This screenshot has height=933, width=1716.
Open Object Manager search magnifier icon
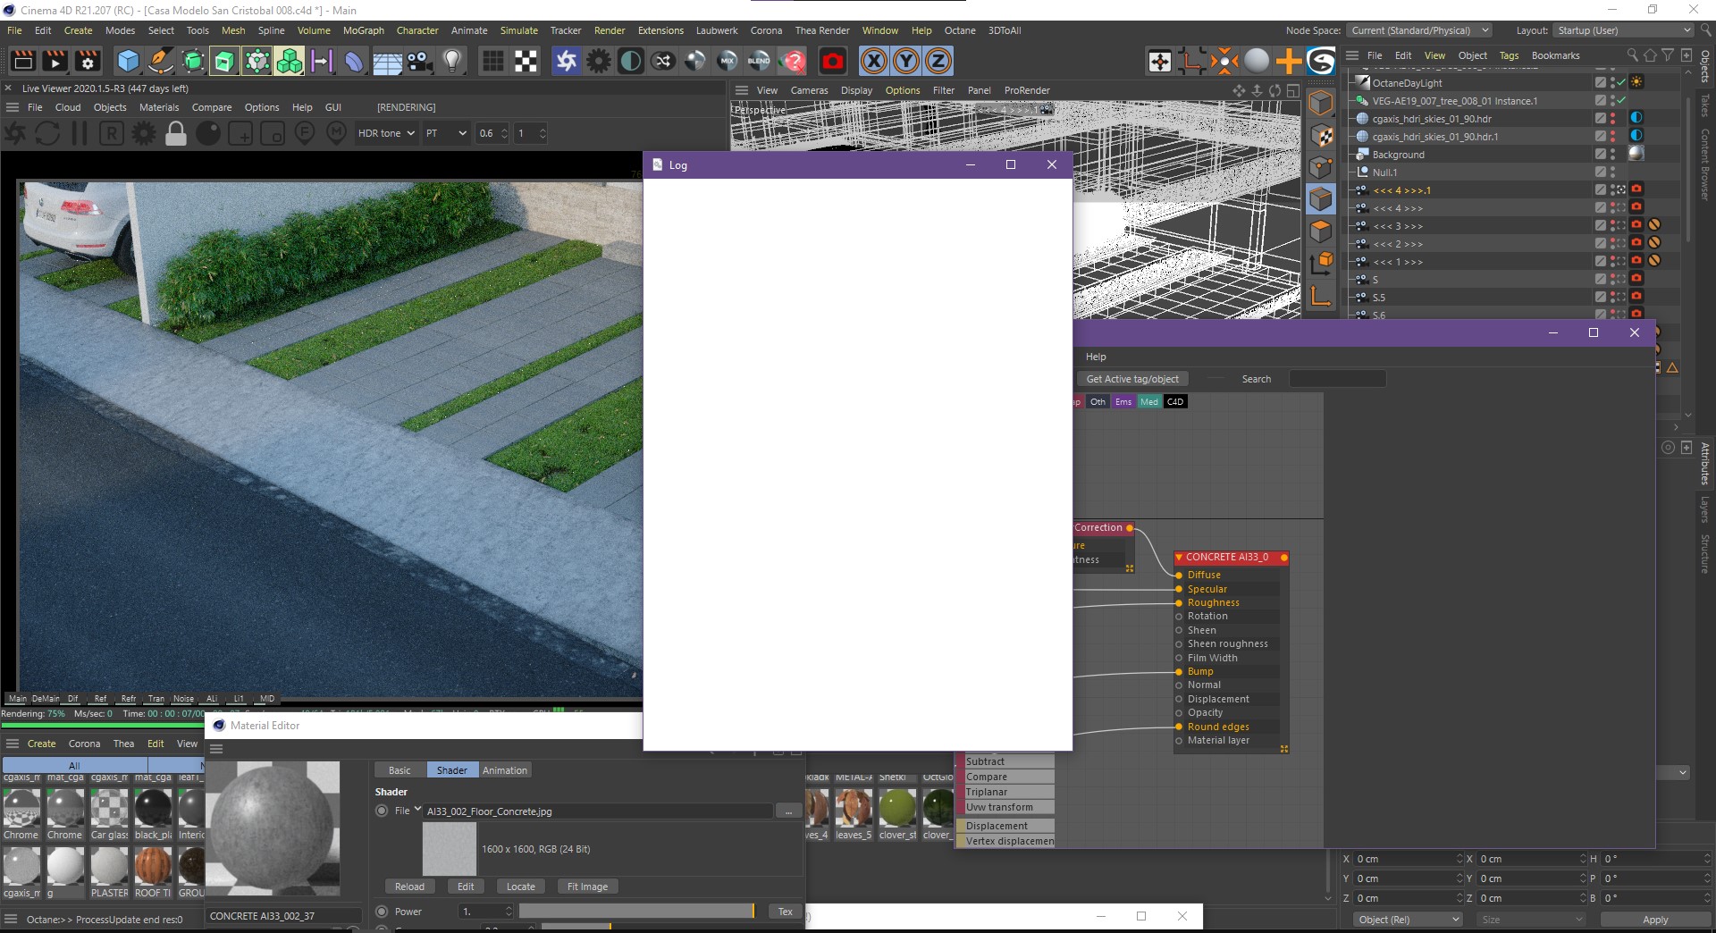point(1633,55)
